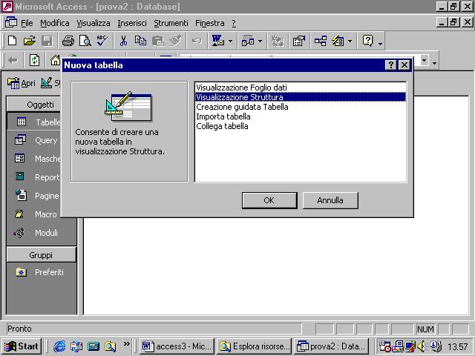Select Visualizzazione Struttura option
Image resolution: width=475 pixels, height=356 pixels.
(301, 97)
